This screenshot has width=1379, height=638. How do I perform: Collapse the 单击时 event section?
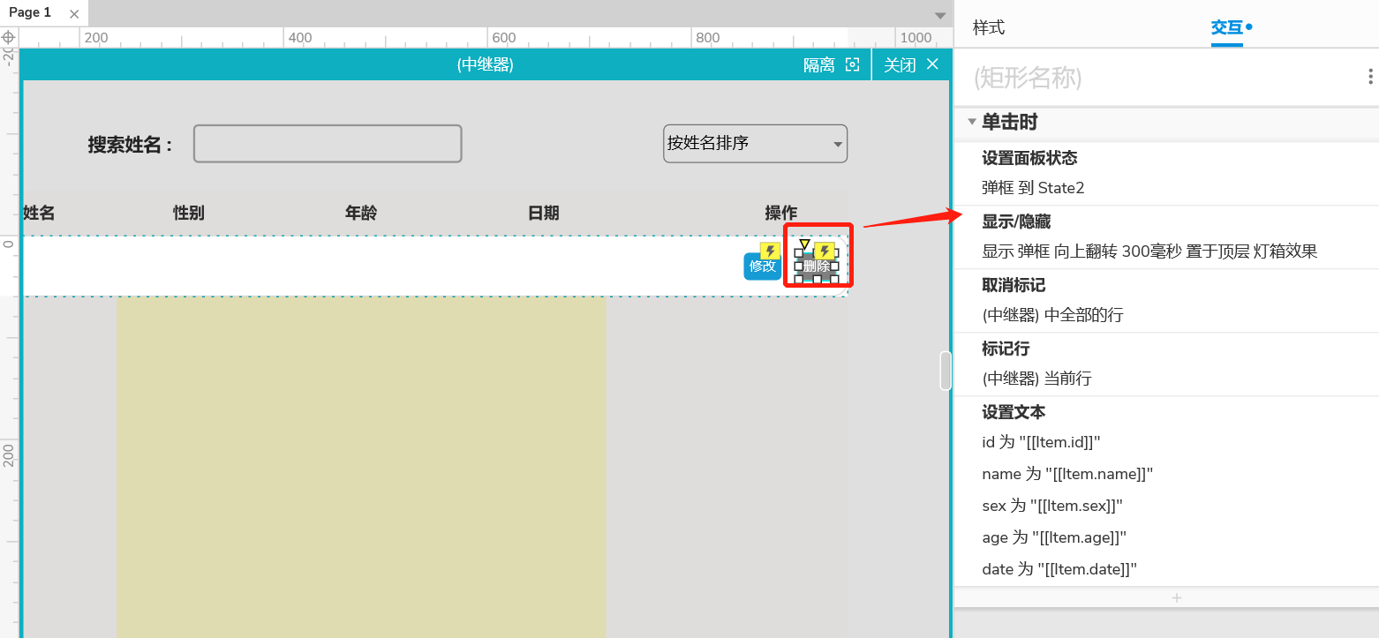click(x=972, y=122)
